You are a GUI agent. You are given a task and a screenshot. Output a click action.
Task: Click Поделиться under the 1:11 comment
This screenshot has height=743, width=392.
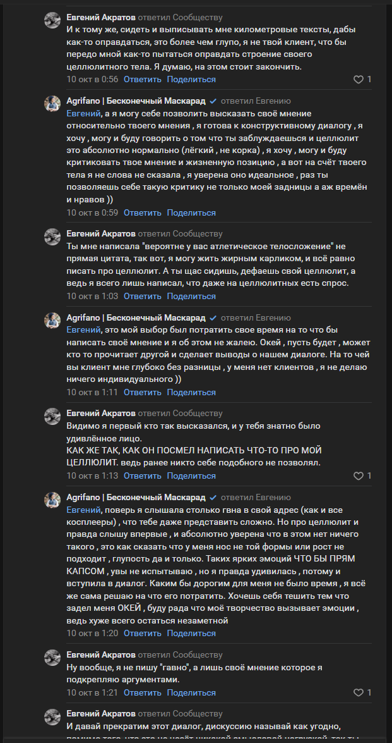(191, 393)
